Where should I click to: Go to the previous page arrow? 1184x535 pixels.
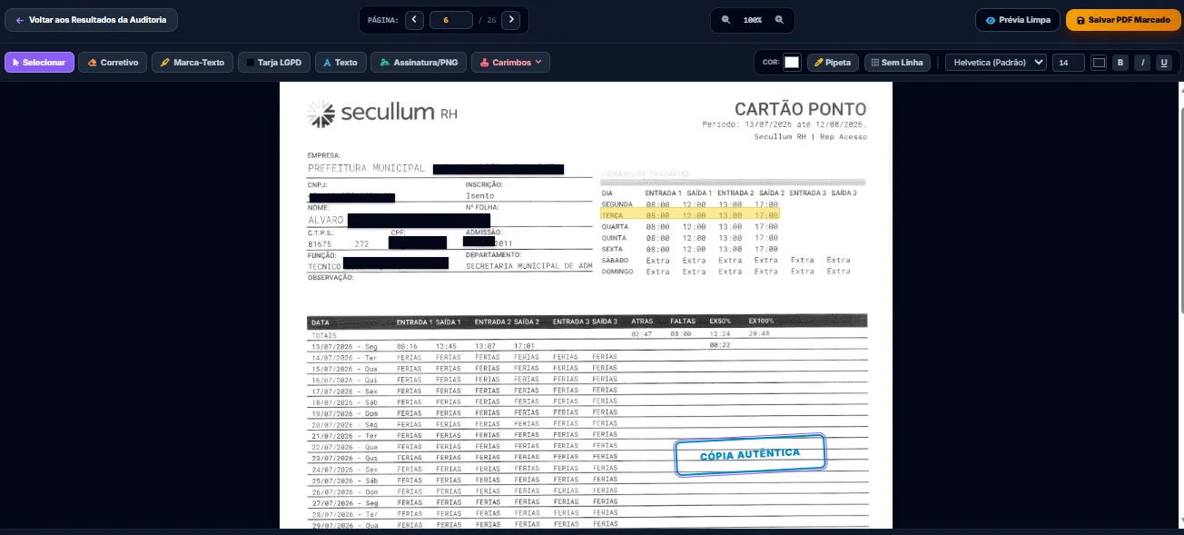point(415,19)
